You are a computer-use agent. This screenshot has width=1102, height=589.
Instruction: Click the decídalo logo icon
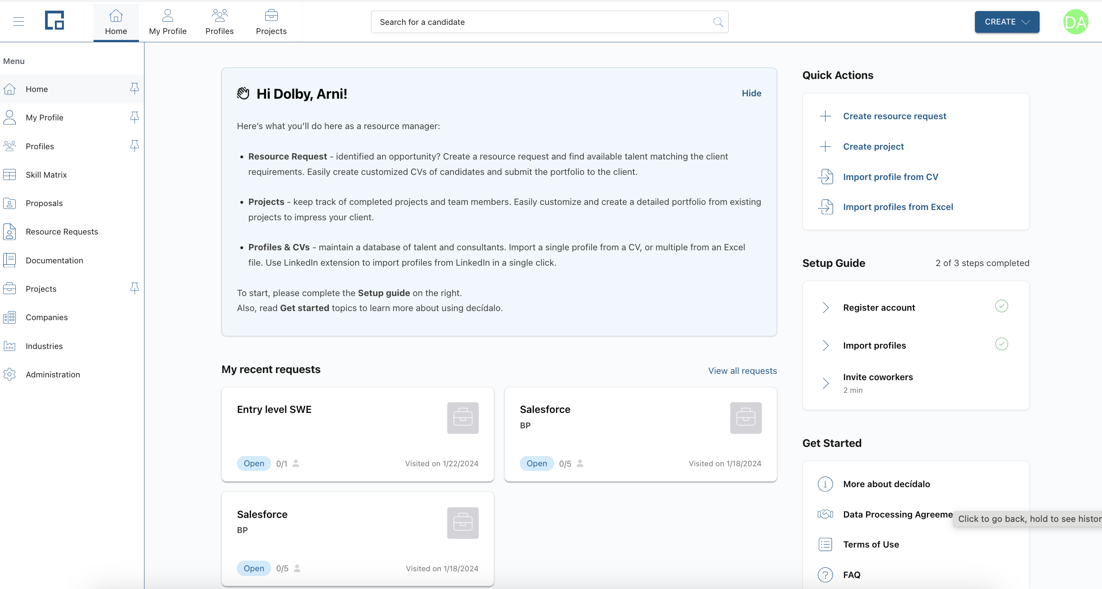(54, 21)
